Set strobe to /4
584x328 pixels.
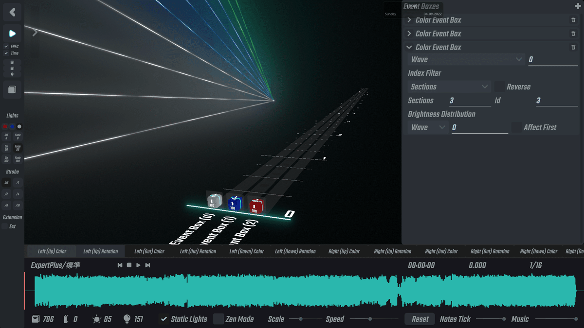click(x=18, y=194)
